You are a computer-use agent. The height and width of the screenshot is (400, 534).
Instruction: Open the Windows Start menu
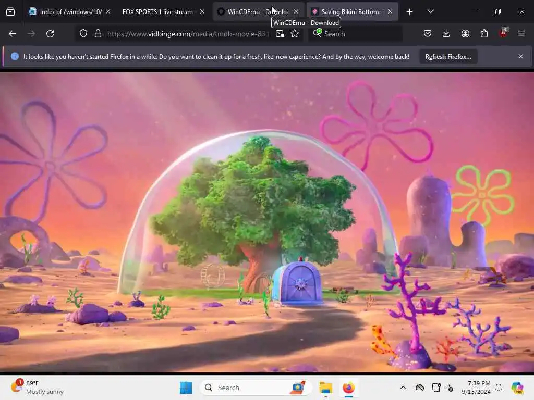pos(186,387)
